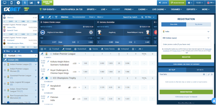Image resolution: width=217 pixels, height=105 pixels.
Task: Open the more sports list icon
Action: pos(134,49)
